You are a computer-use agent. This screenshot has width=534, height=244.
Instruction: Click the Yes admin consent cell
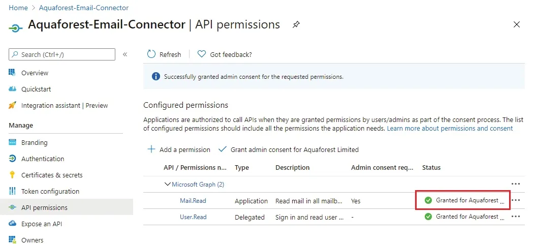[356, 201]
